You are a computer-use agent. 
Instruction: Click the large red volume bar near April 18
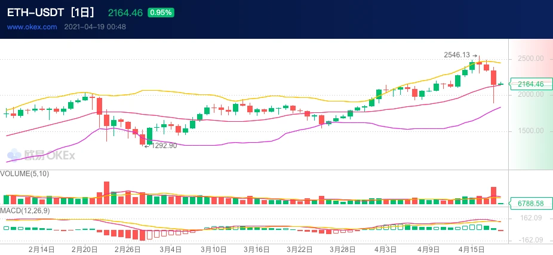(x=493, y=195)
